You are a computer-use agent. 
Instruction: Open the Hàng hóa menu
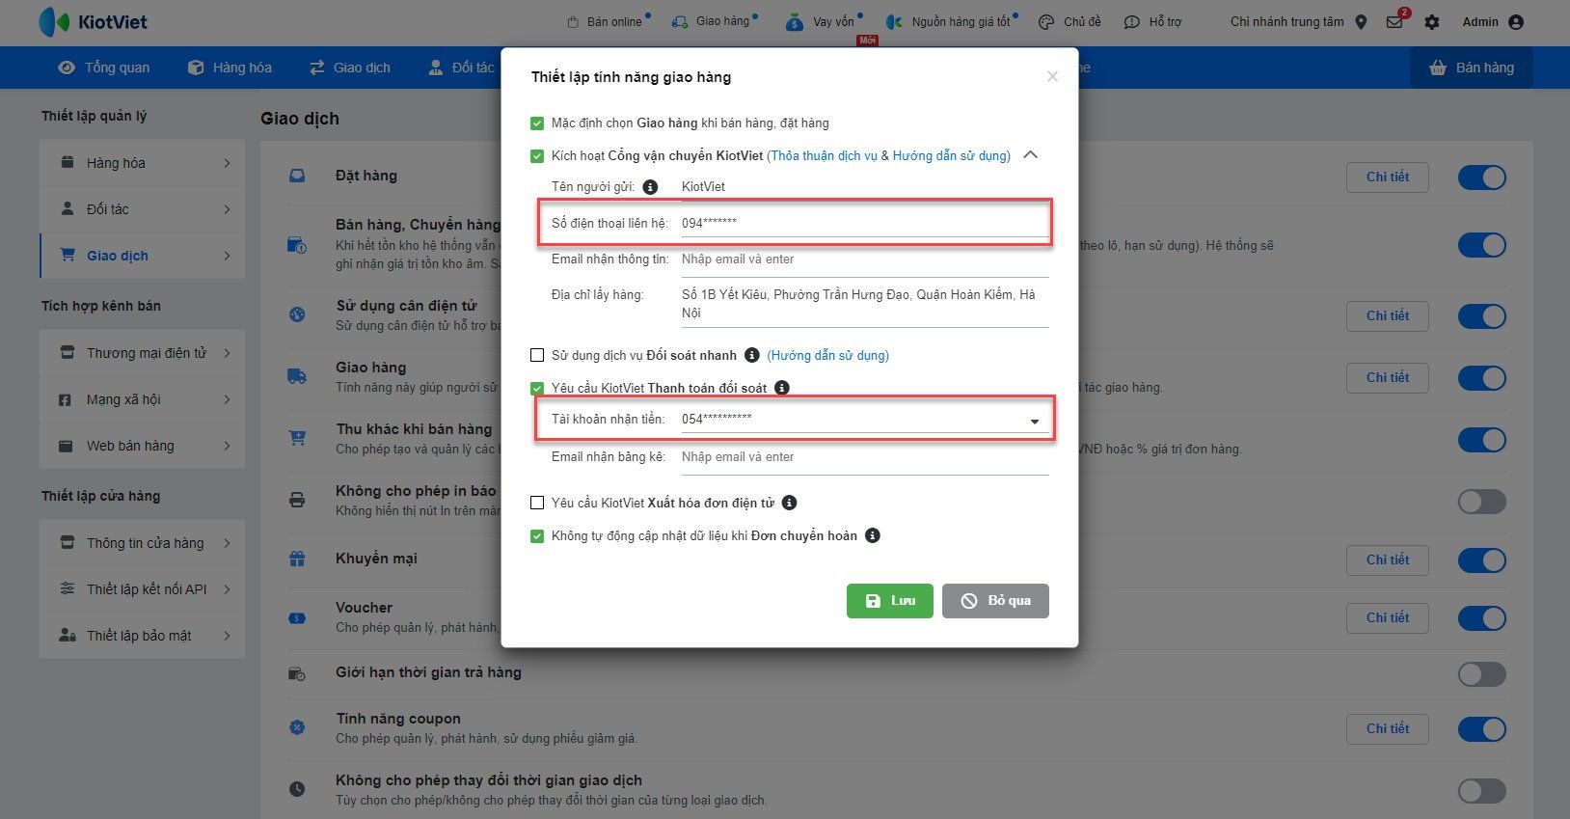(x=230, y=68)
